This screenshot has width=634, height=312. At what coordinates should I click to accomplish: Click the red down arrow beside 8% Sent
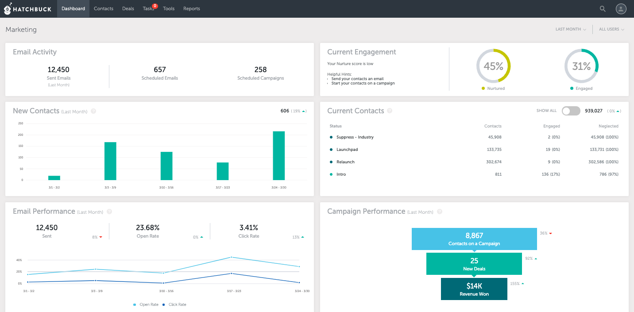[x=101, y=237]
